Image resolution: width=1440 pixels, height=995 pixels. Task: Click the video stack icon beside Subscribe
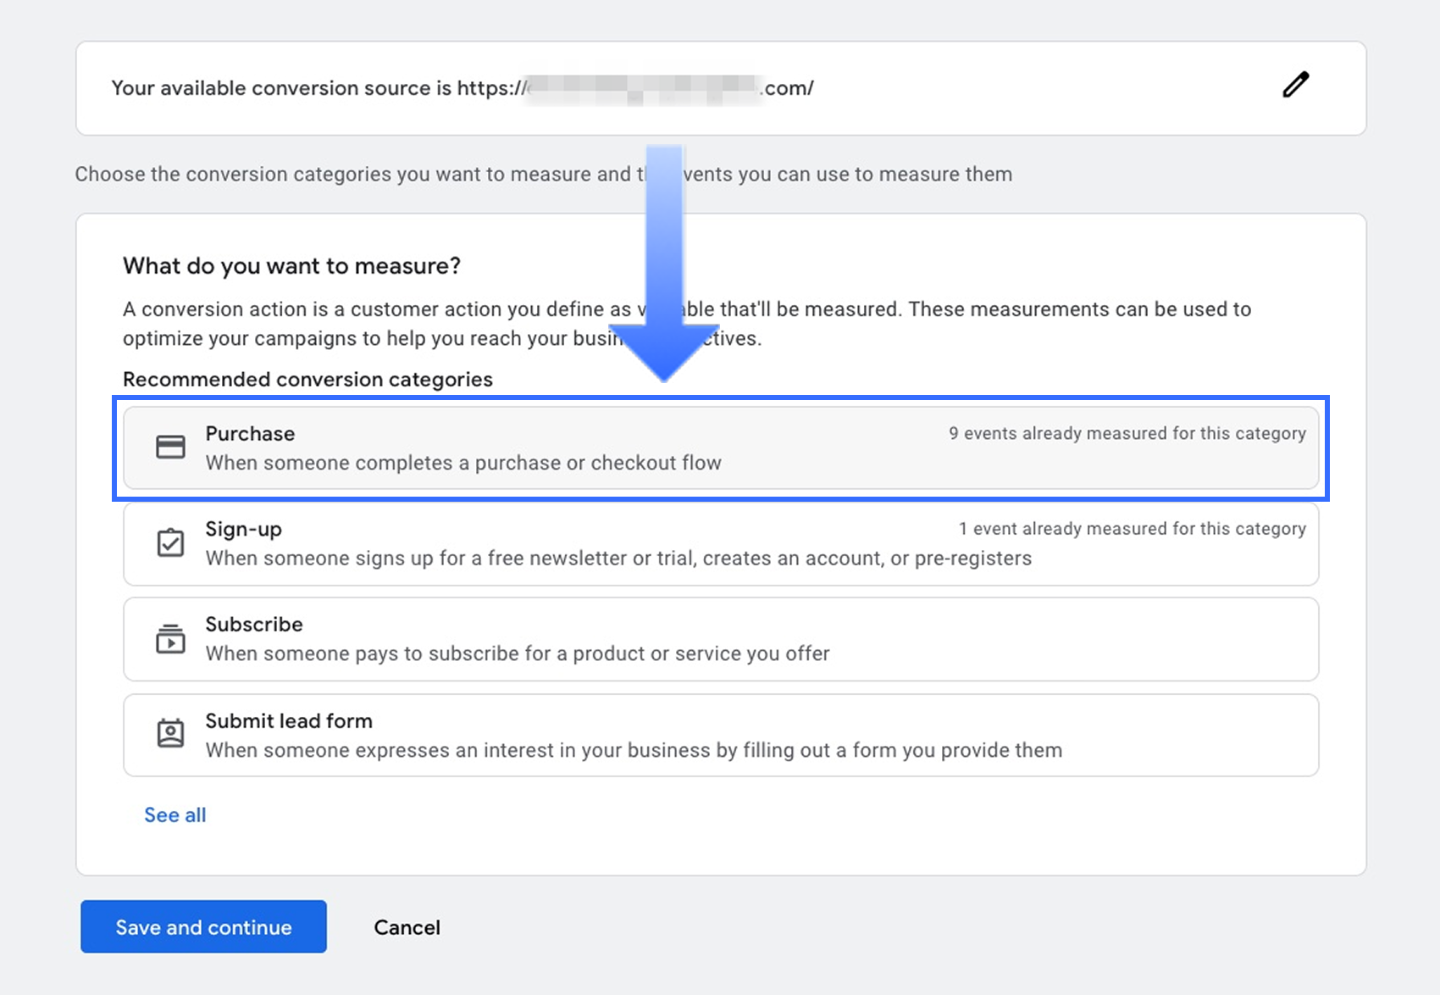[170, 638]
